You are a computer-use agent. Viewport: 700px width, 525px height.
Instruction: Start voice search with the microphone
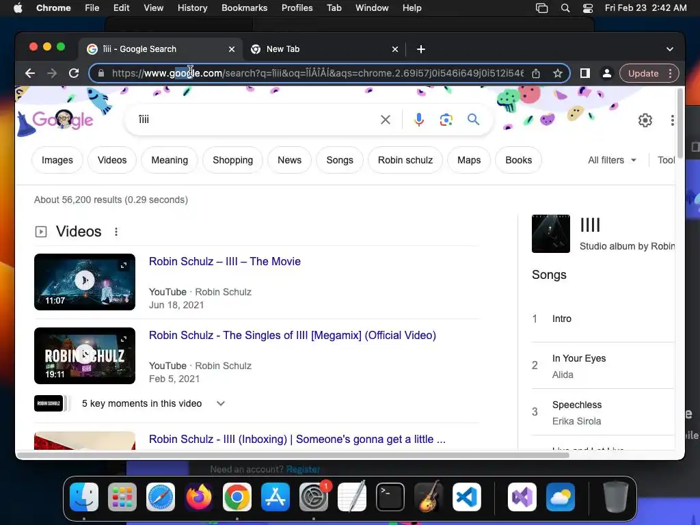click(x=419, y=120)
